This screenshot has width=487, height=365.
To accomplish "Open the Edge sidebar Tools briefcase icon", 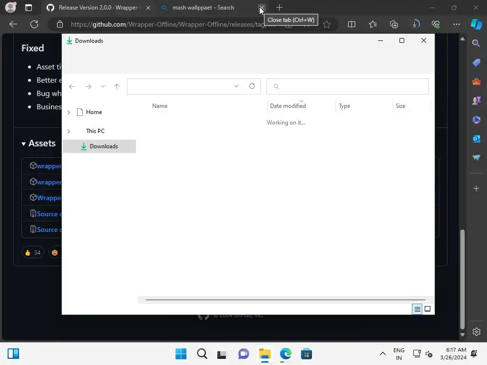I will [476, 82].
